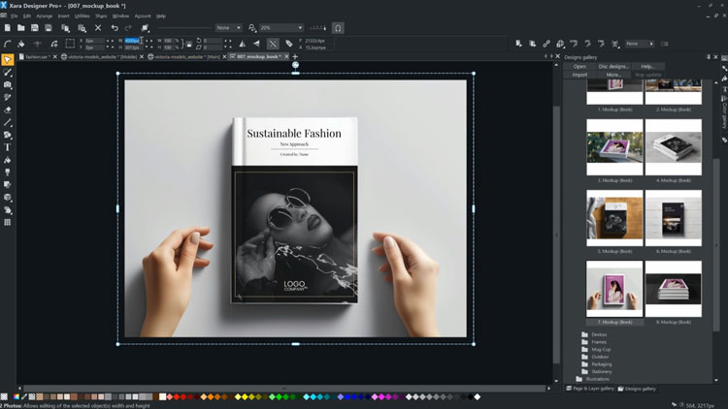Viewport: 728px width, 409px height.
Task: Add a new document tab
Action: click(295, 56)
